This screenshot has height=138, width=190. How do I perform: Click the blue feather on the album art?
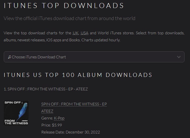tap(22, 111)
